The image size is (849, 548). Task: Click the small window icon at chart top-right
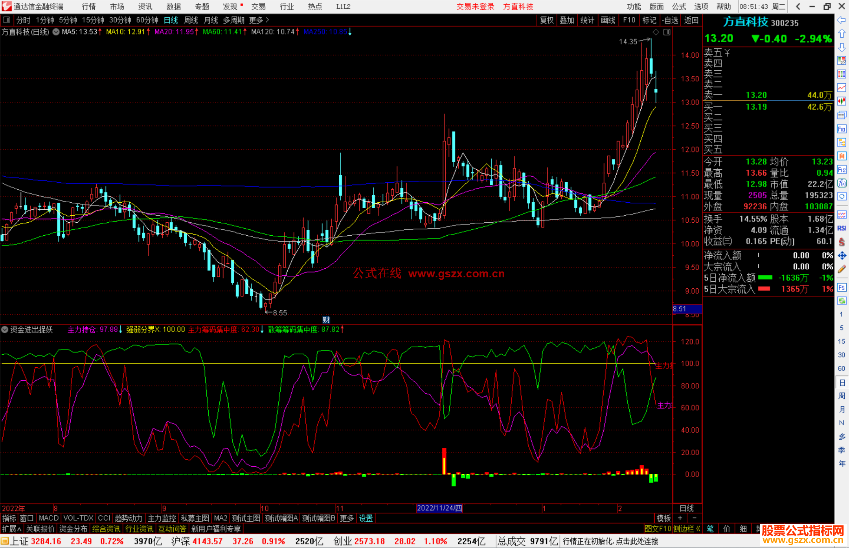coord(667,32)
